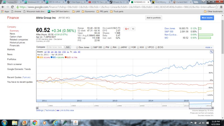Click the blue MO legend dot
Screen dimensions: 224x126
point(51,57)
